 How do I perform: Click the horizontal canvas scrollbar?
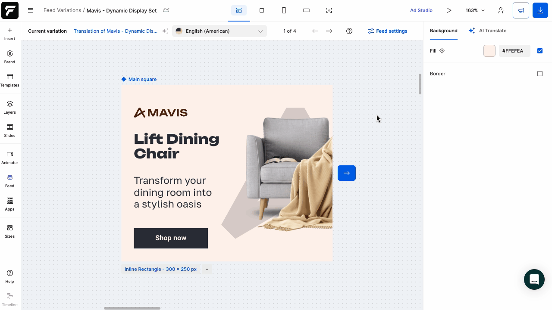tap(132, 308)
